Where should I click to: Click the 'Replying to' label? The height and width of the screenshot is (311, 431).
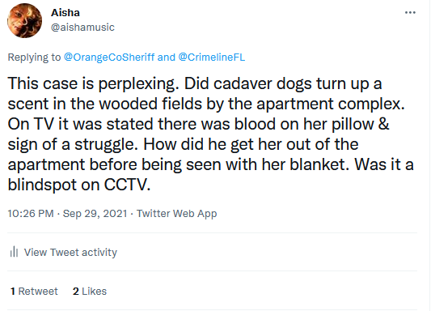coord(34,58)
